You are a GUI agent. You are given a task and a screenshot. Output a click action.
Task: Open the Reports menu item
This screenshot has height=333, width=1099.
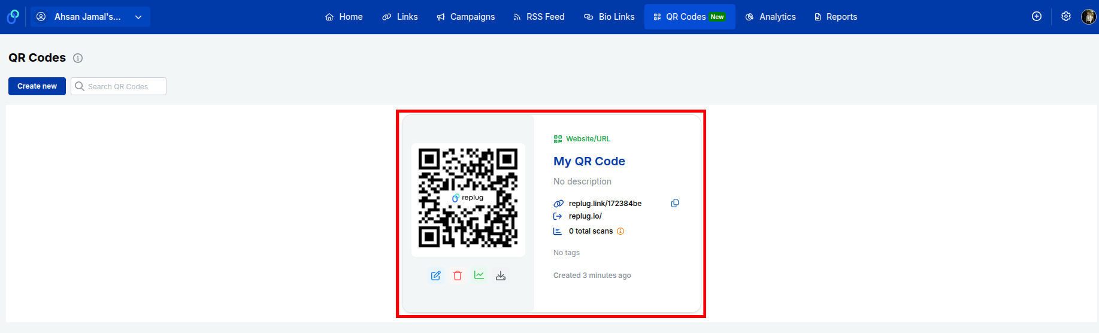coord(835,17)
